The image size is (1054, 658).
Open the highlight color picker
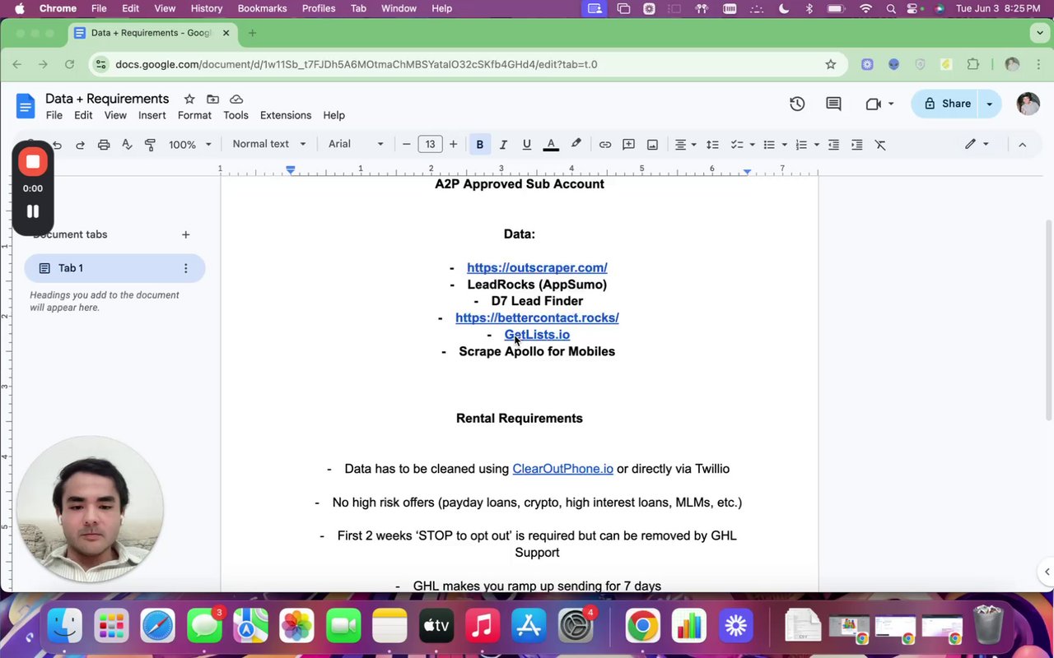(x=576, y=145)
